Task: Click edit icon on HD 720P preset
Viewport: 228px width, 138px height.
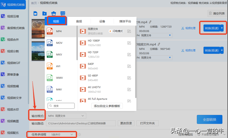Action: tap(129, 55)
